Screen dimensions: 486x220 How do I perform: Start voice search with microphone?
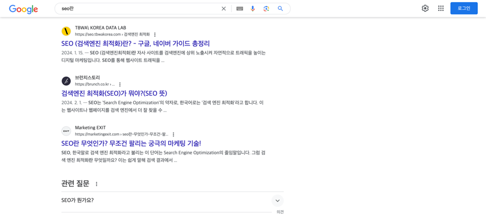[253, 9]
